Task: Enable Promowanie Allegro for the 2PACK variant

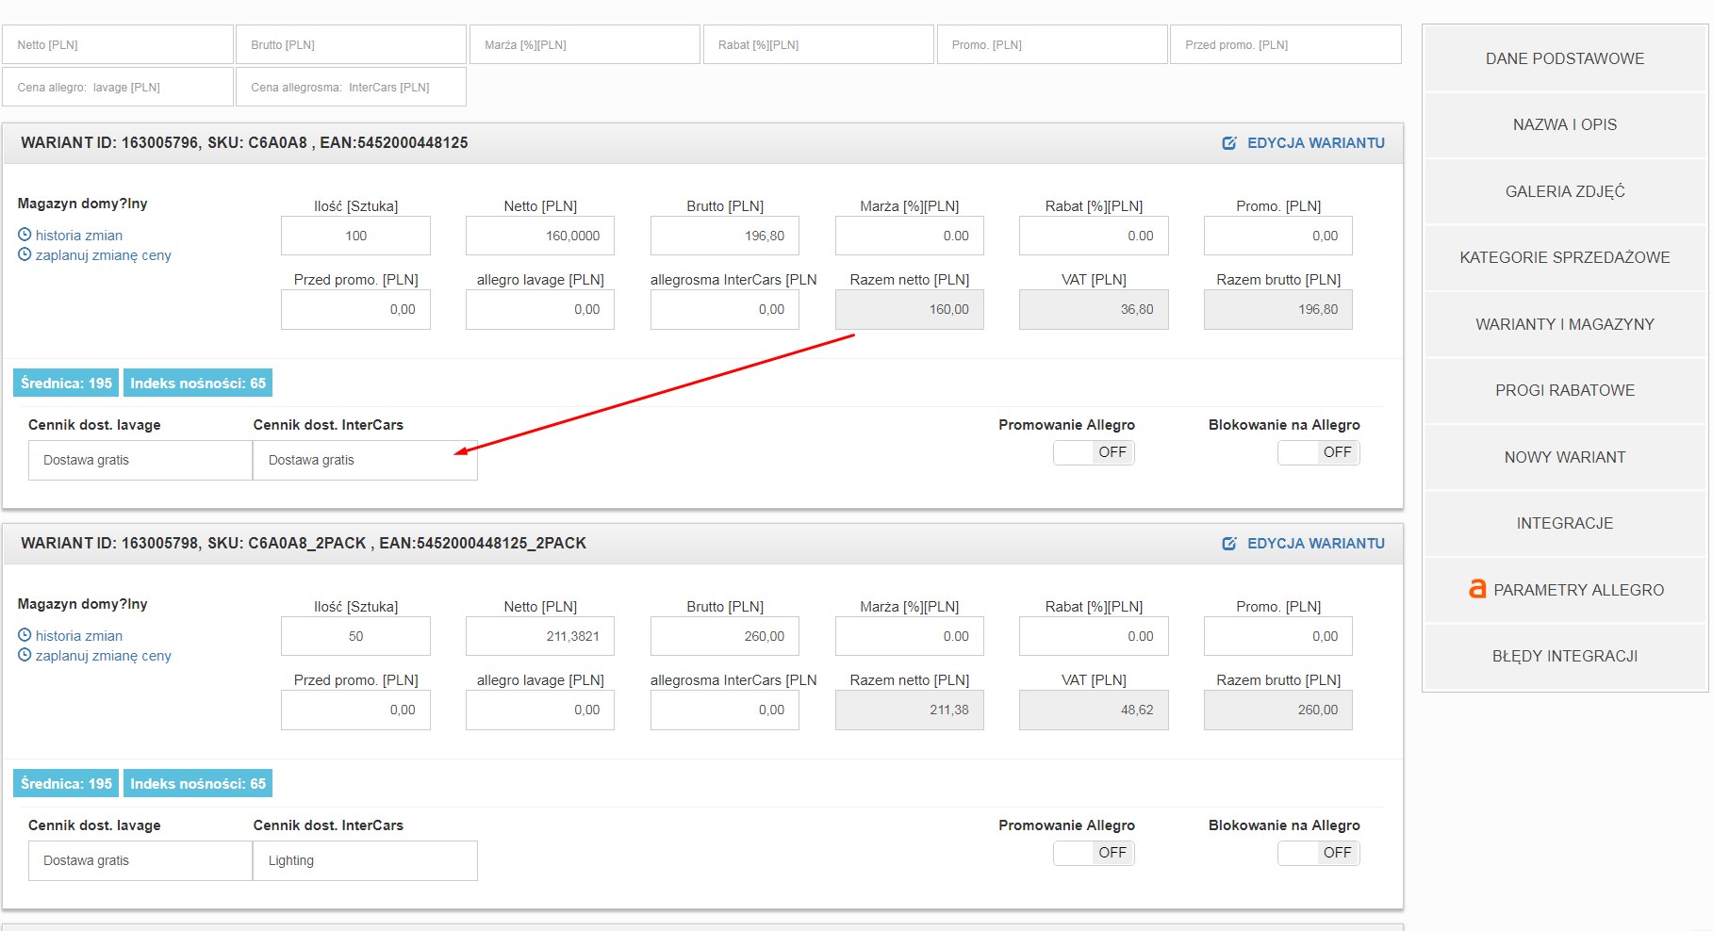Action: [1094, 853]
